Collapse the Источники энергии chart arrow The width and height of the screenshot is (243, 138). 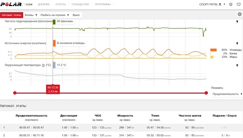pos(237,43)
